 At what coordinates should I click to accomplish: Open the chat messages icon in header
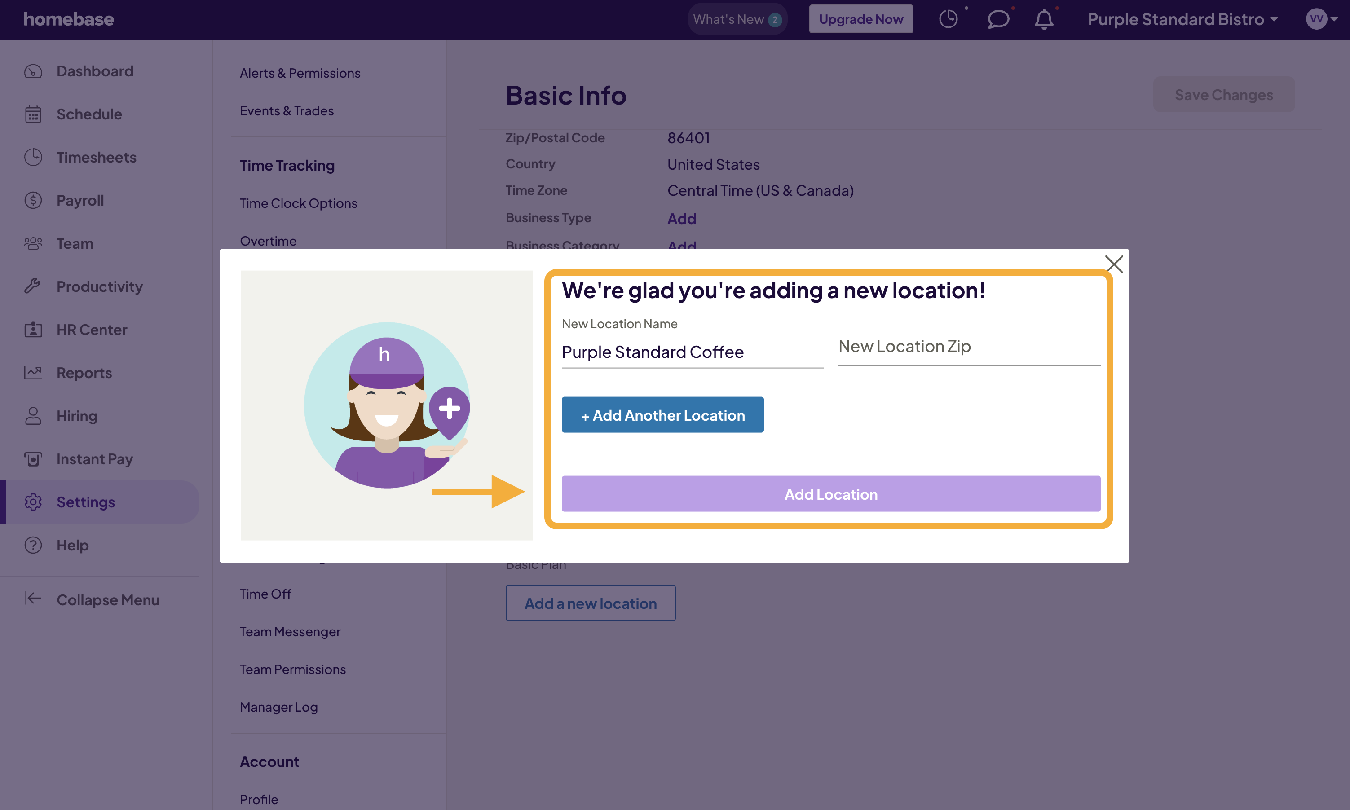998,19
